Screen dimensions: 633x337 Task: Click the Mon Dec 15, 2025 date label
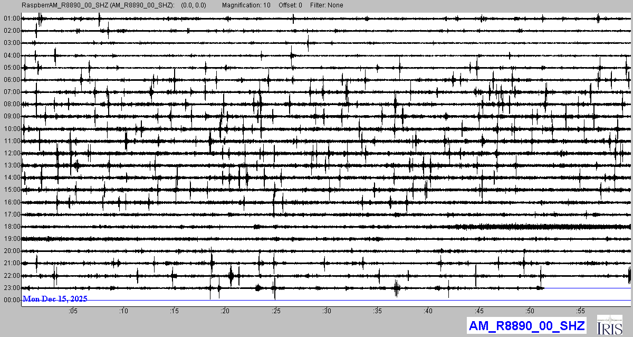[x=55, y=299]
